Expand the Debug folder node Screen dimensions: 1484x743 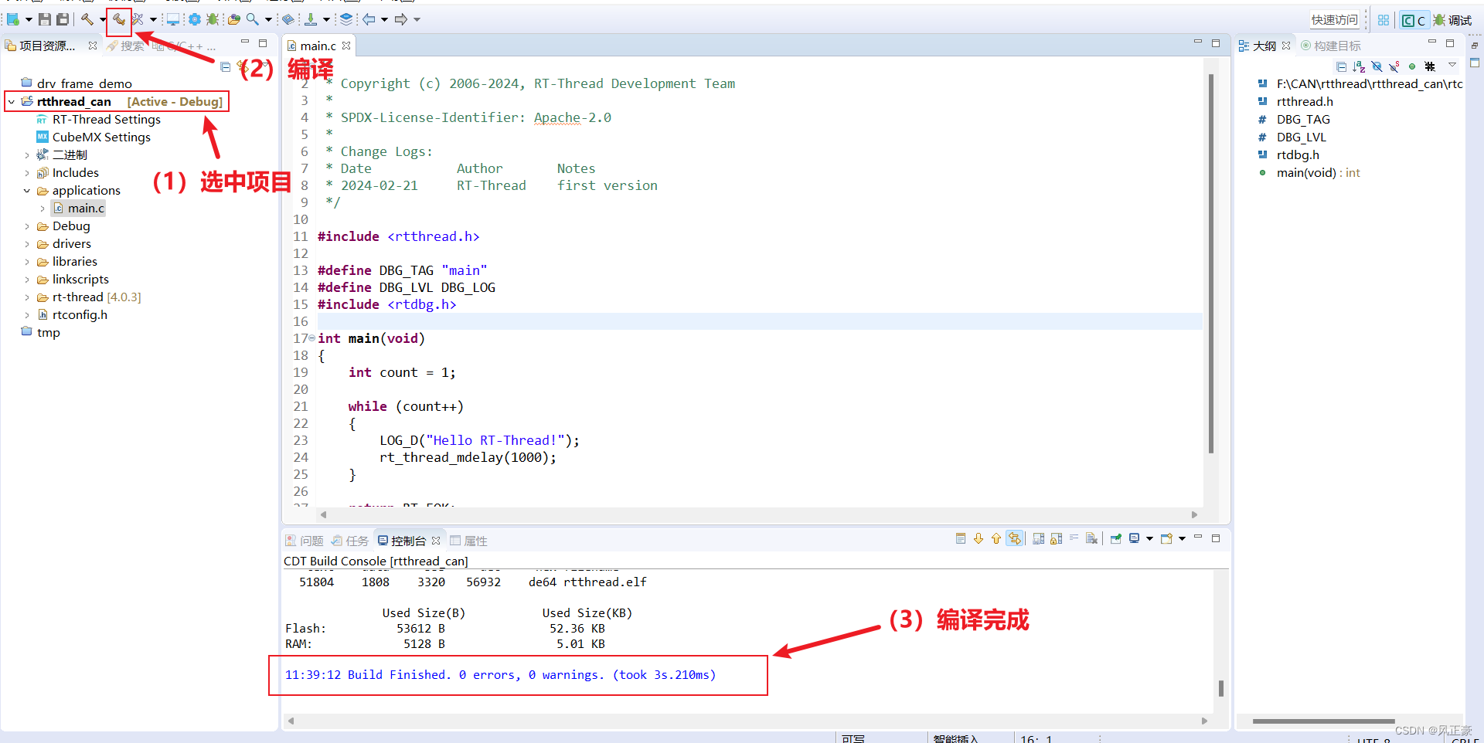coord(27,226)
